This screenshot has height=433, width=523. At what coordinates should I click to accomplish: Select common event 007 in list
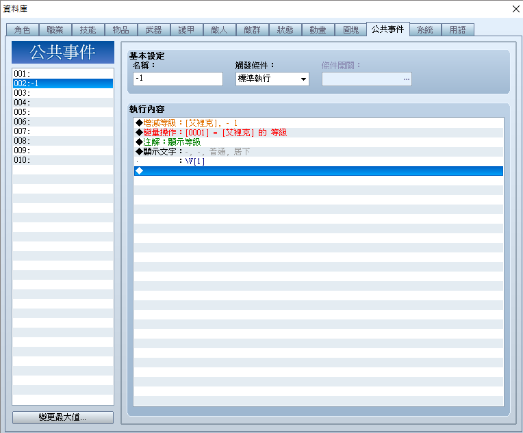click(x=63, y=131)
